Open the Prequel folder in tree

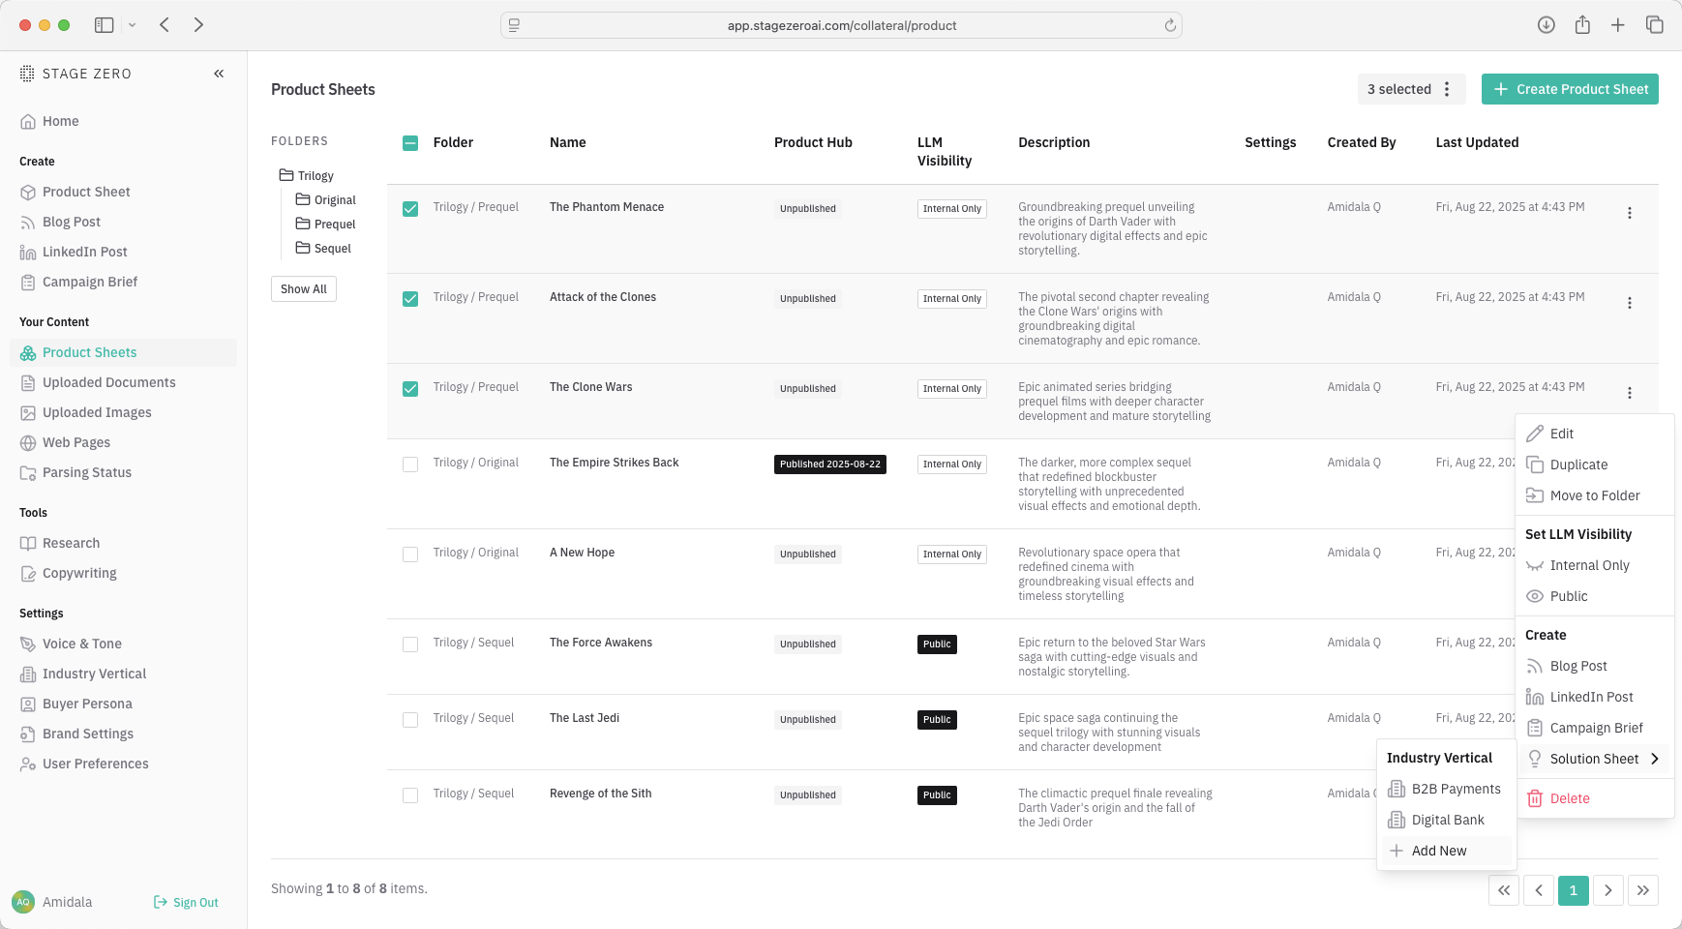(334, 225)
